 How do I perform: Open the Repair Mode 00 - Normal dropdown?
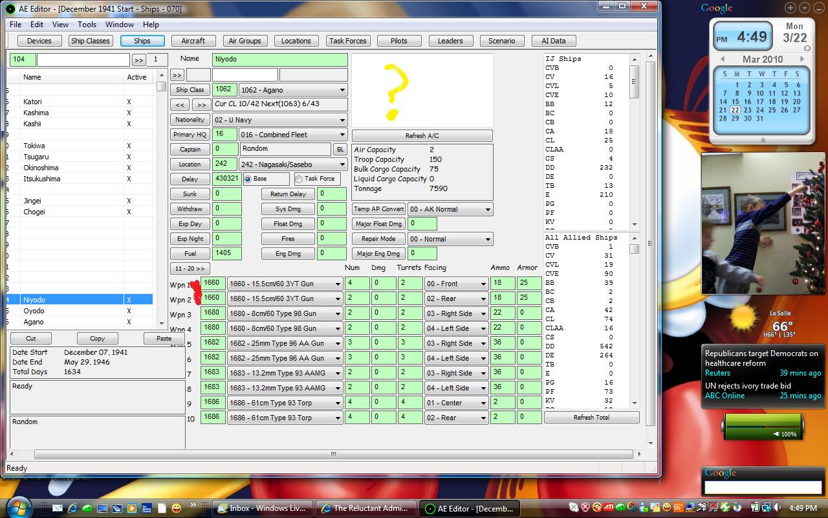pos(450,239)
